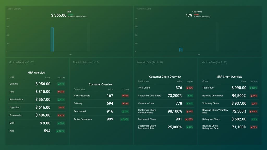267x150 pixels.
Task: Click the 17% up badge for Existing MRR
Action: (x=61, y=84)
